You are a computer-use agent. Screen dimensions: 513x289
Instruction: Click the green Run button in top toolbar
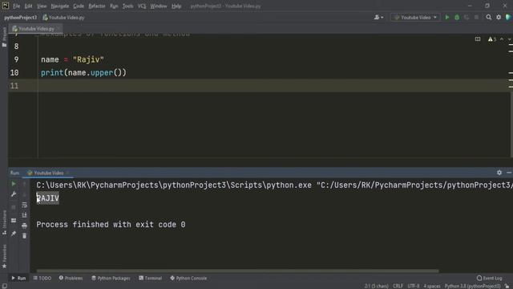(x=447, y=18)
